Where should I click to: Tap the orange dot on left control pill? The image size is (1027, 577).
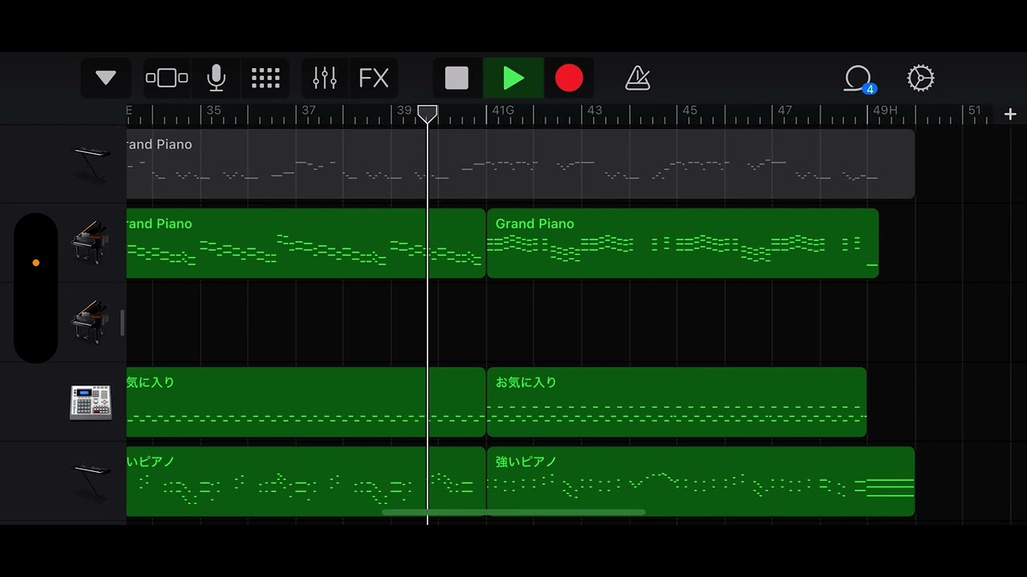click(x=35, y=263)
